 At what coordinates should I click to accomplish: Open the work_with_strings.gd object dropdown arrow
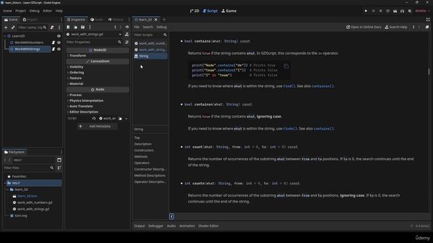tap(120, 34)
